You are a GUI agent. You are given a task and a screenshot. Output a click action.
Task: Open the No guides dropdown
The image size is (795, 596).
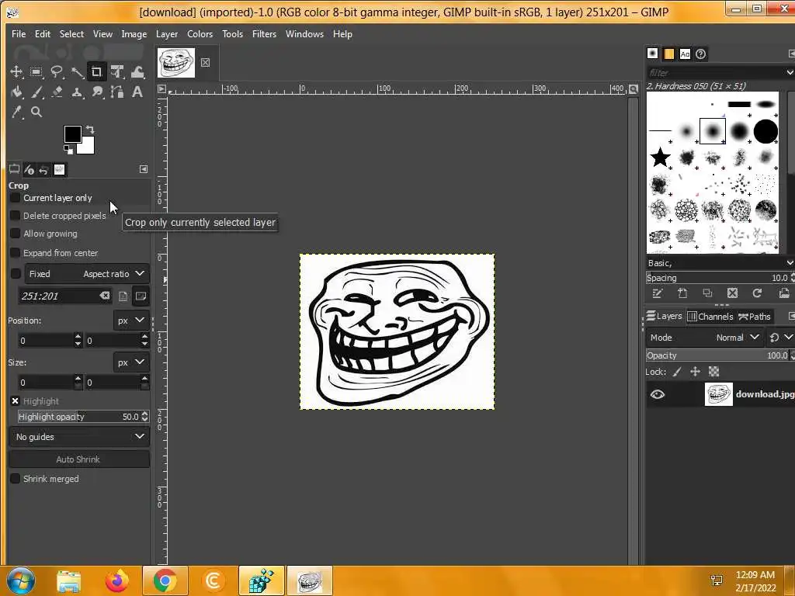(x=79, y=437)
